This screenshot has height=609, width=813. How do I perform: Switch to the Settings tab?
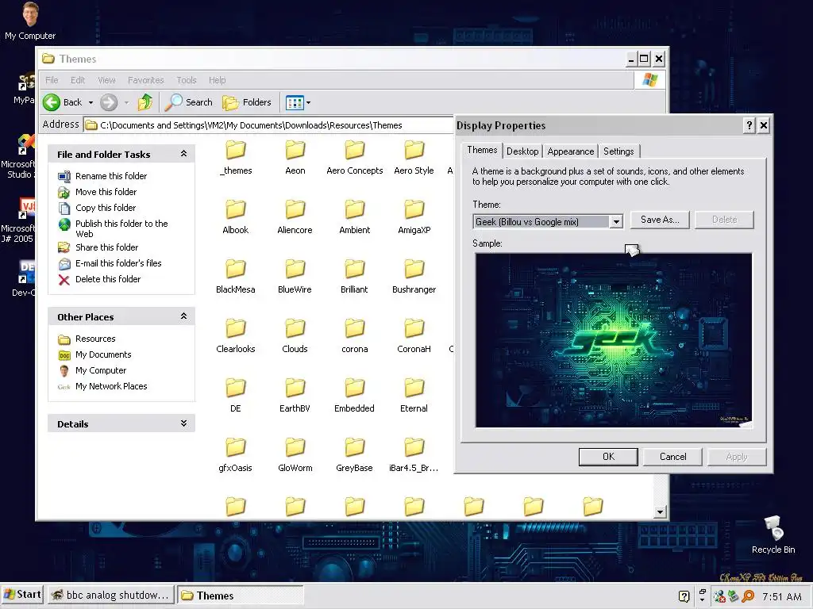618,151
